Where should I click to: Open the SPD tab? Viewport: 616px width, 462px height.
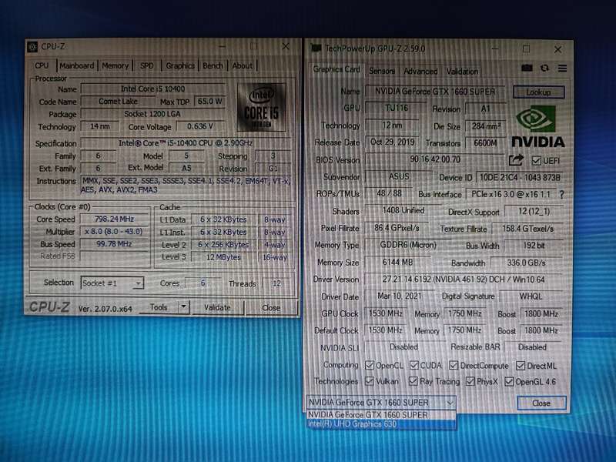pos(147,65)
